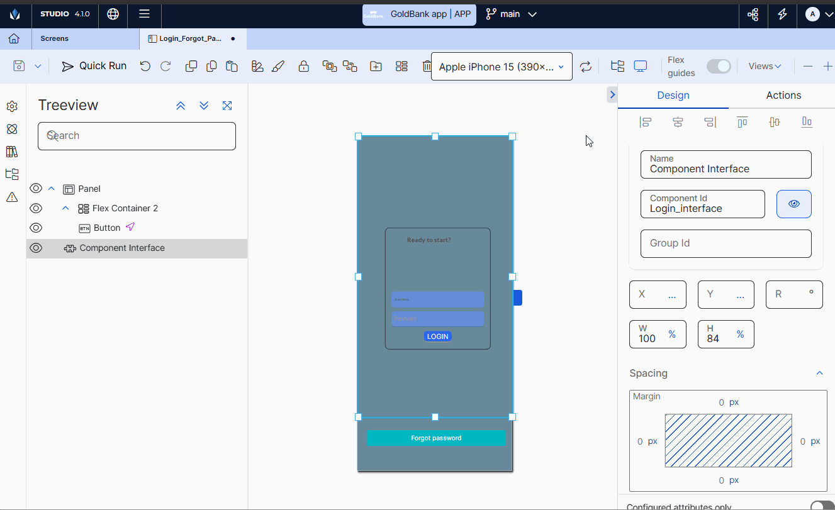The width and height of the screenshot is (835, 510).
Task: Toggle visibility eye beside Component Id
Action: (793, 204)
